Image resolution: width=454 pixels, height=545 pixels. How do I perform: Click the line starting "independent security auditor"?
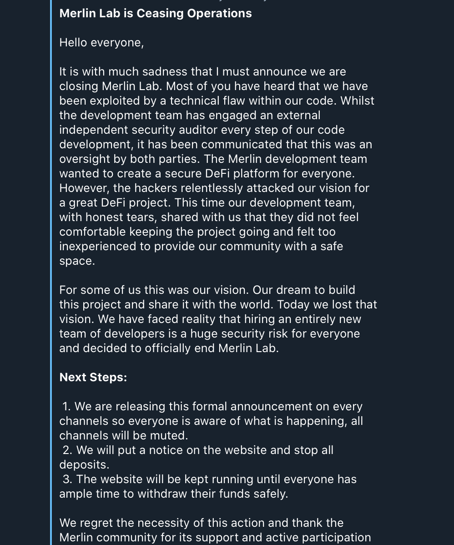tap(202, 130)
